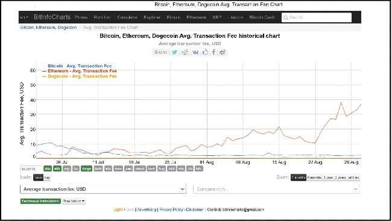The image size is (392, 222).
Task: Set zoom to 6 months
Action: coord(314,177)
